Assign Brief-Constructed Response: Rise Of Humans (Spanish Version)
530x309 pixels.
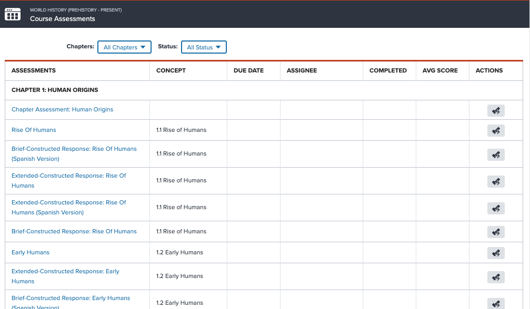pyautogui.click(x=495, y=154)
